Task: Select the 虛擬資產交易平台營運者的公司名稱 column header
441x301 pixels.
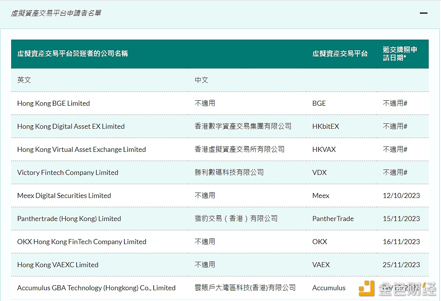Action: pyautogui.click(x=72, y=53)
